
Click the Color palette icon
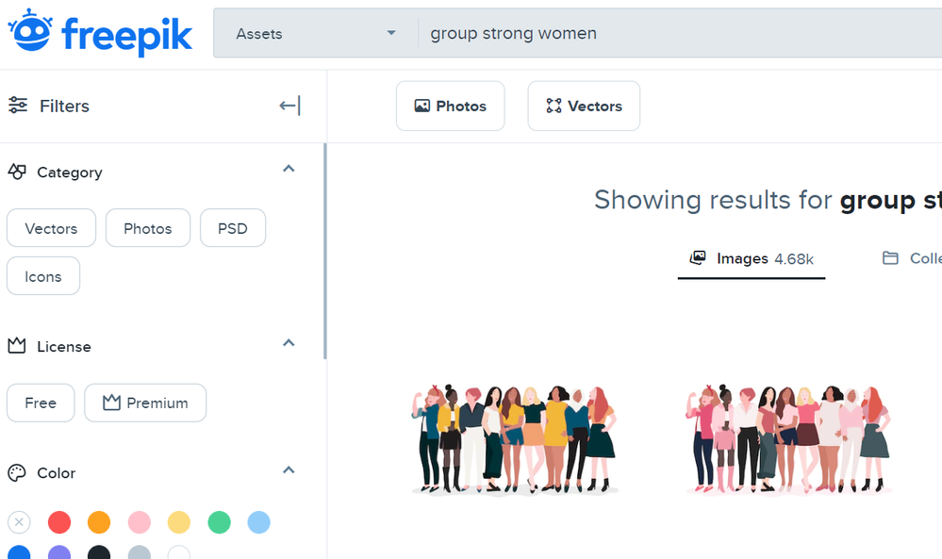(x=17, y=473)
